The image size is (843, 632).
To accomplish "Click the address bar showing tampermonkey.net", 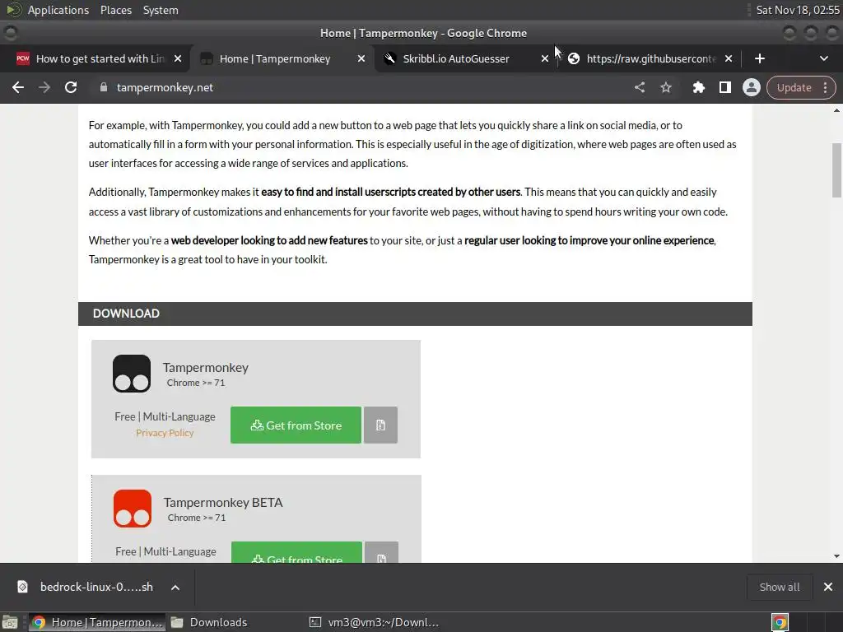I will pos(361,87).
